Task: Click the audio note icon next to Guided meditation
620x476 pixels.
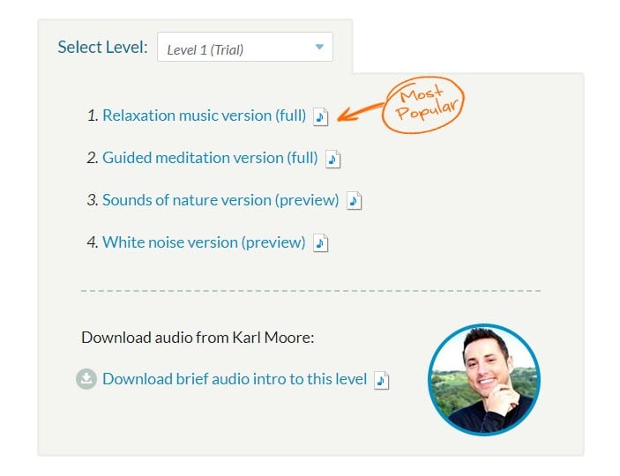Action: (x=333, y=159)
